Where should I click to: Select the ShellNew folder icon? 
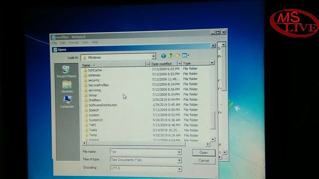86,100
